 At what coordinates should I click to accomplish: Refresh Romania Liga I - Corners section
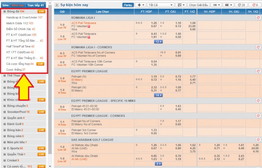point(258,47)
